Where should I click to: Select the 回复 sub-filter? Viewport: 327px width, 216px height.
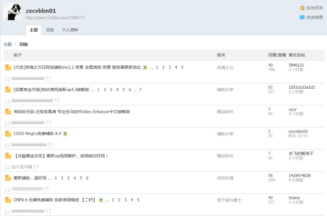pyautogui.click(x=24, y=44)
